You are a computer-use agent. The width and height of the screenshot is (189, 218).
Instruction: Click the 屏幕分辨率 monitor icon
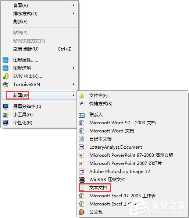click(6, 107)
